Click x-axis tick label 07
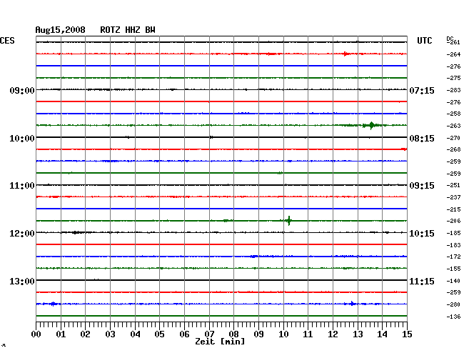 pos(209,334)
